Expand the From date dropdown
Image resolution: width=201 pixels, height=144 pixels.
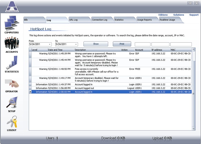[50, 44]
